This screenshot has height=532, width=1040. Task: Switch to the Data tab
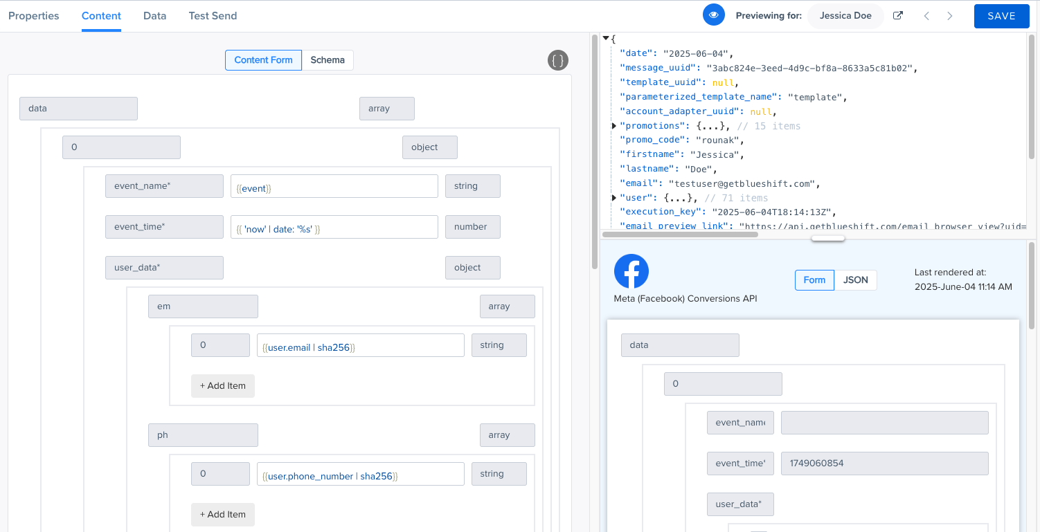coord(154,16)
